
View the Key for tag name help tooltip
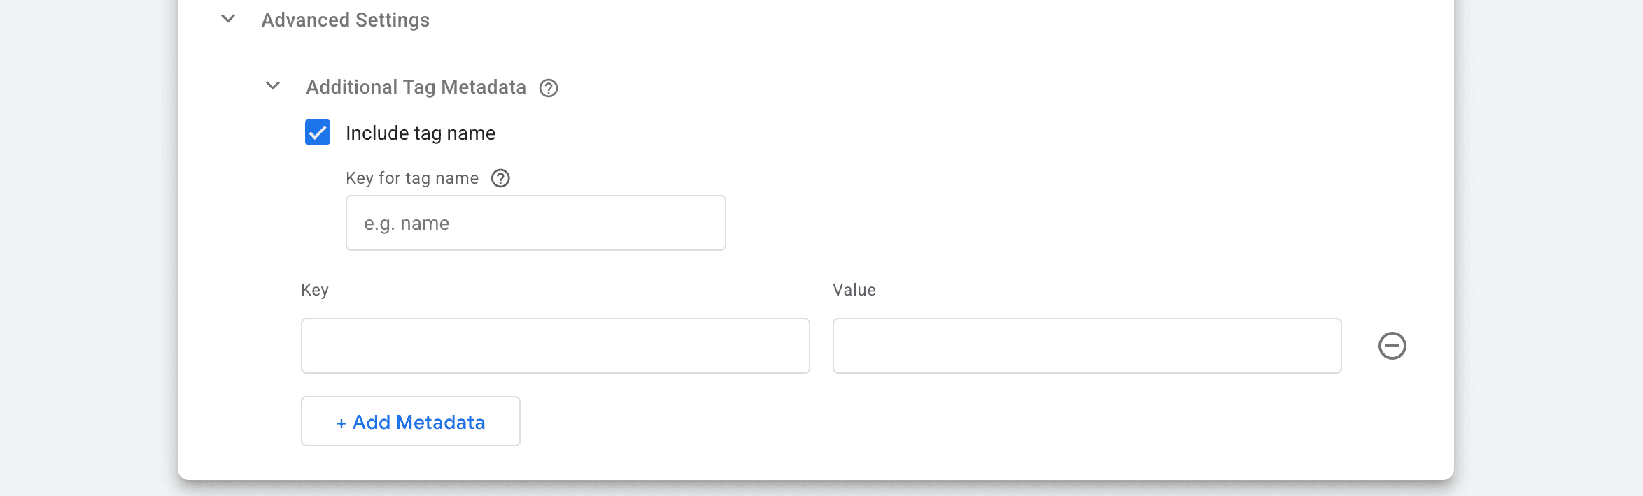point(500,179)
